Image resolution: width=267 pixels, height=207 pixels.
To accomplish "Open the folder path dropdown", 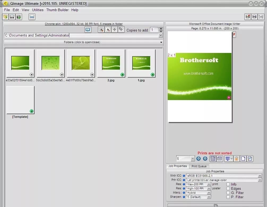I will click(x=161, y=35).
